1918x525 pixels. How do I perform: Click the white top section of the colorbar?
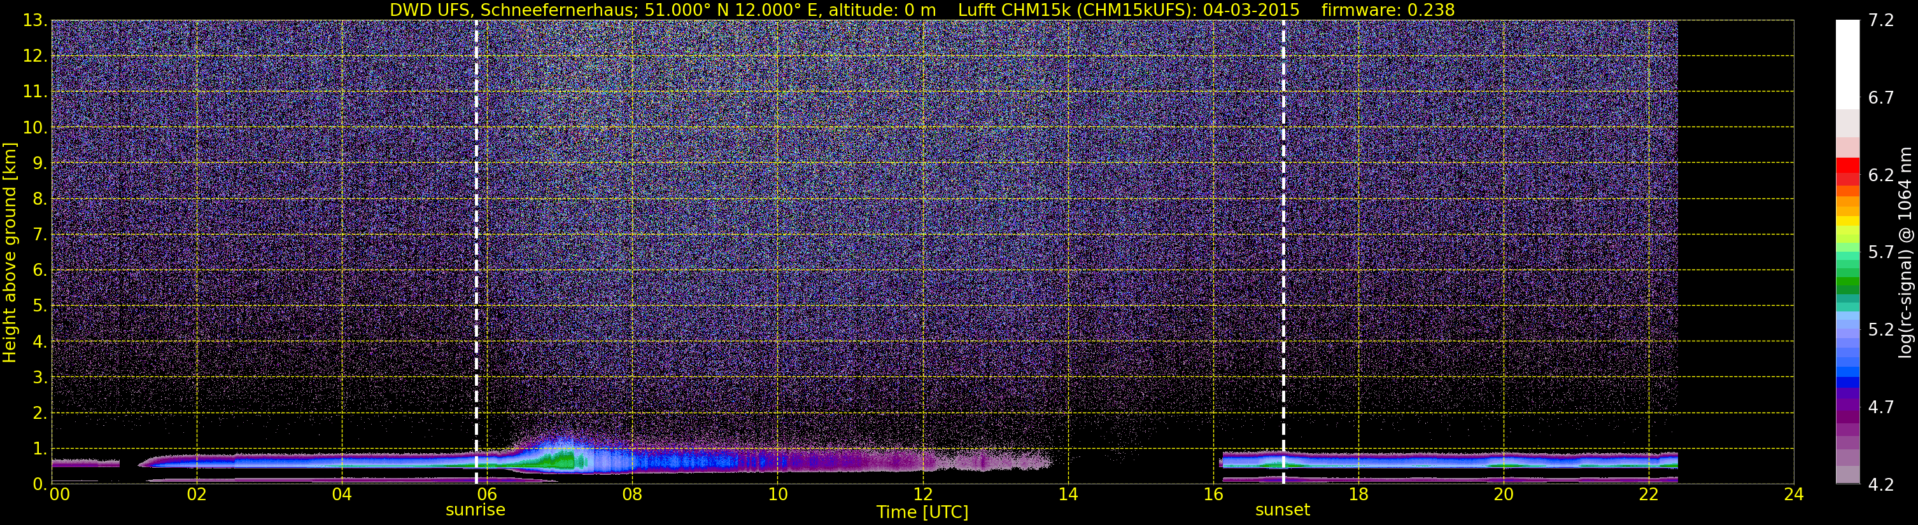coord(1847,65)
